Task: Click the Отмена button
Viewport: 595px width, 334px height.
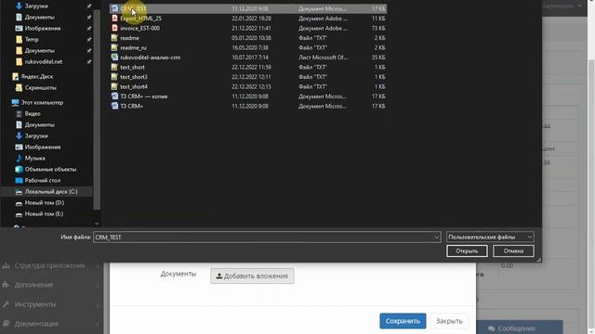Action: (513, 251)
